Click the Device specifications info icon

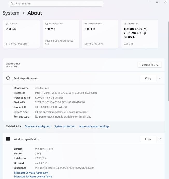8,78
